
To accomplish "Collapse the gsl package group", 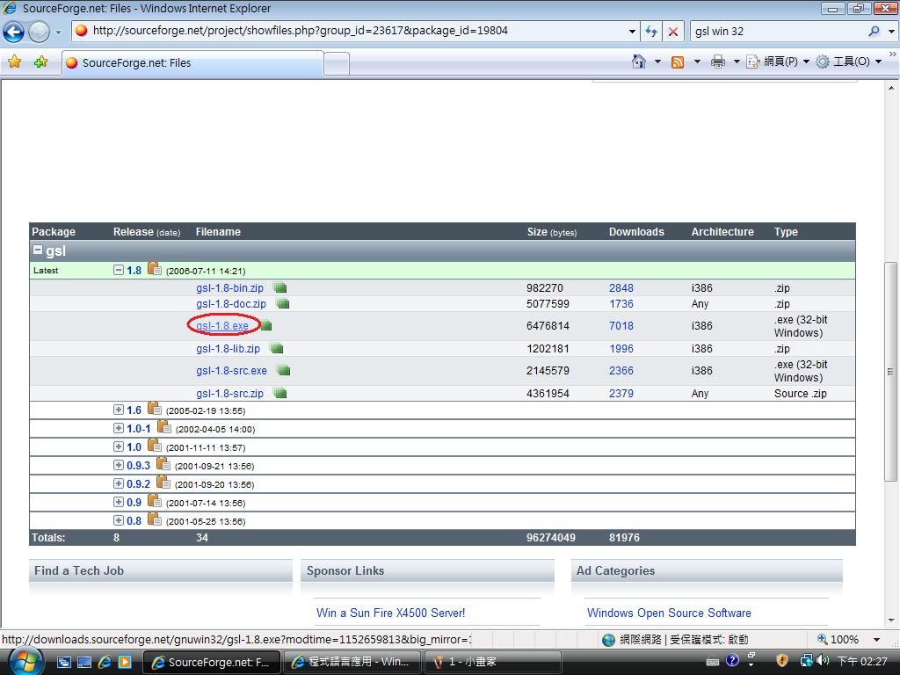I will click(38, 250).
